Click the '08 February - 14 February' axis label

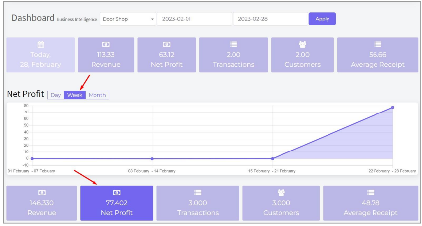(151, 171)
